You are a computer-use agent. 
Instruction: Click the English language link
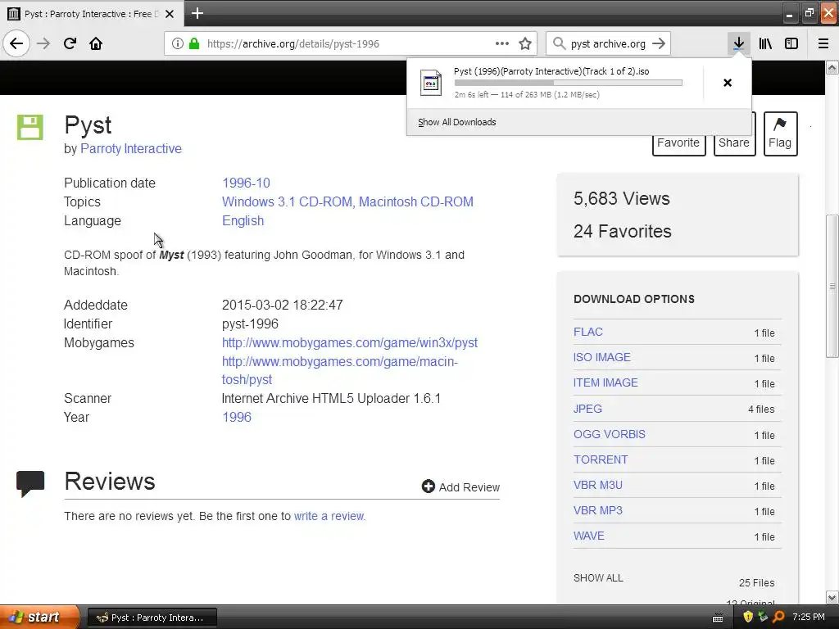(243, 221)
